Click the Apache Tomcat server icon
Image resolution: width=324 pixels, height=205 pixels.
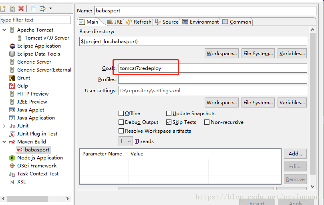(12, 30)
